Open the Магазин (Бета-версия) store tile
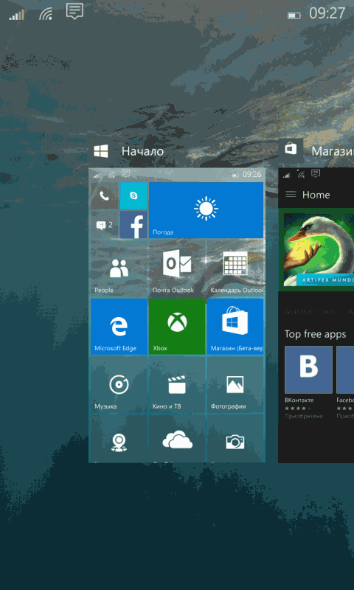354x590 pixels. click(235, 327)
